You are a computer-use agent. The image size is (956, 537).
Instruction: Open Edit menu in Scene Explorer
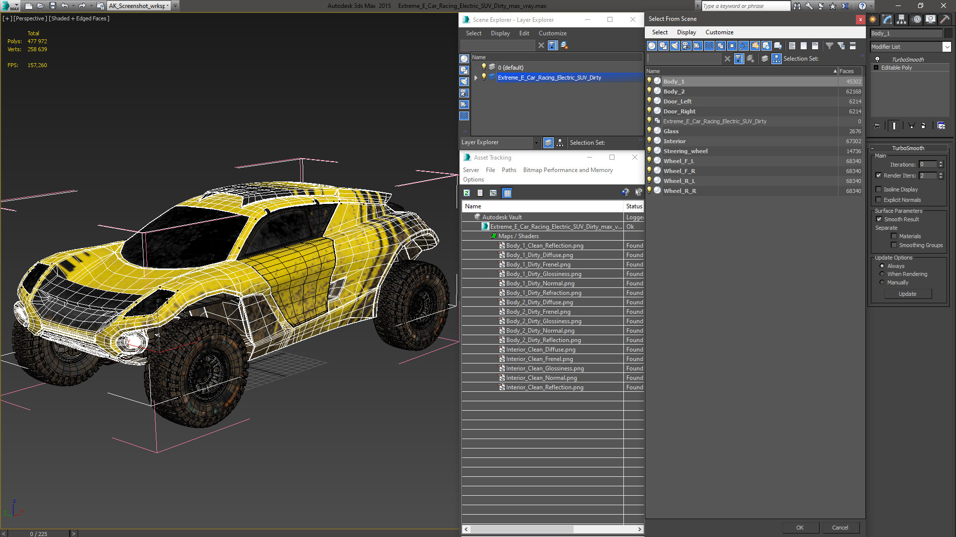(x=524, y=33)
